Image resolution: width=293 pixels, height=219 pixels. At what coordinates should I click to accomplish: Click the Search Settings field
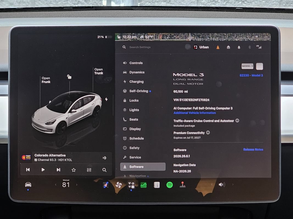click(x=140, y=47)
